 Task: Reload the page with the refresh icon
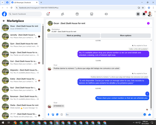(12, 8)
